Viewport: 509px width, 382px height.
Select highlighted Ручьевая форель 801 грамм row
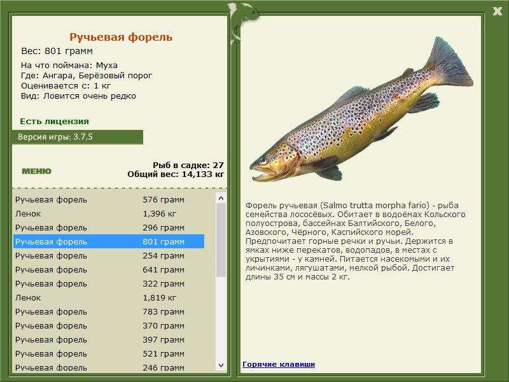coord(109,241)
